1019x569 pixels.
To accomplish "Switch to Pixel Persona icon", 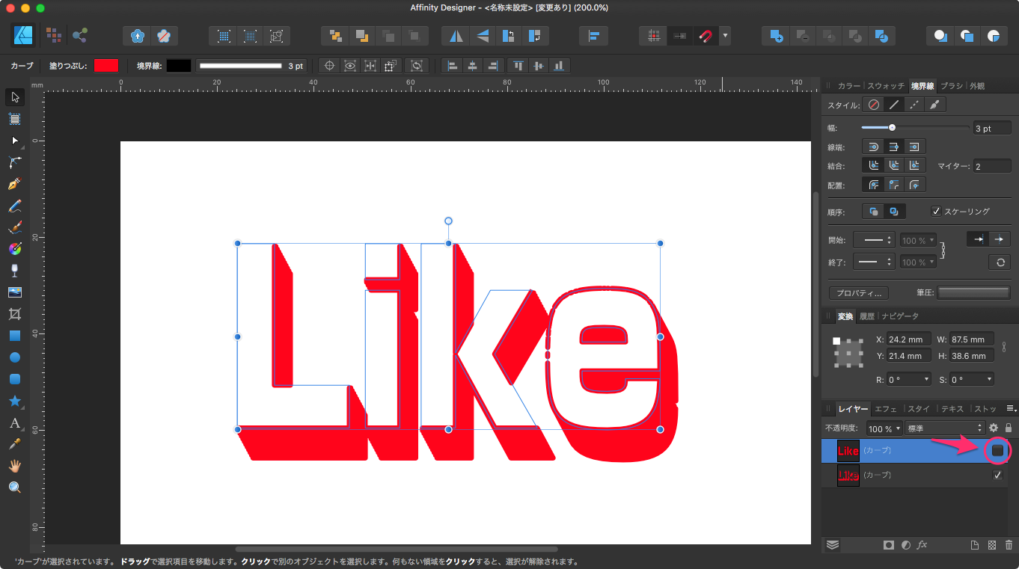I will (53, 35).
